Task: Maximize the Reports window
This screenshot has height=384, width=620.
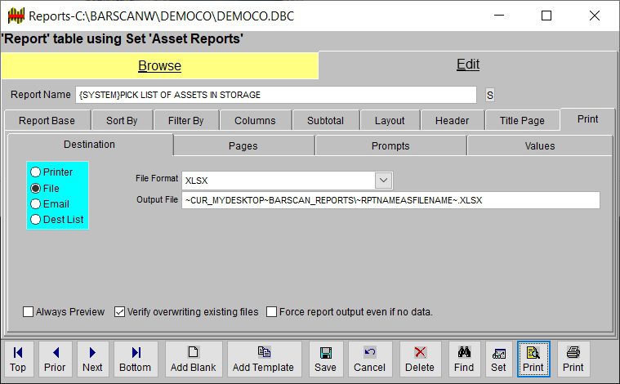Action: tap(546, 16)
